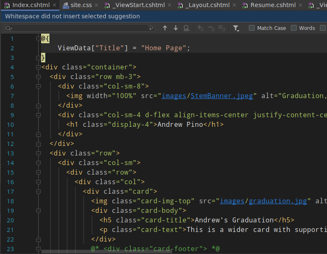327x254 pixels.
Task: Click inside the search text field
Action: tap(80, 28)
